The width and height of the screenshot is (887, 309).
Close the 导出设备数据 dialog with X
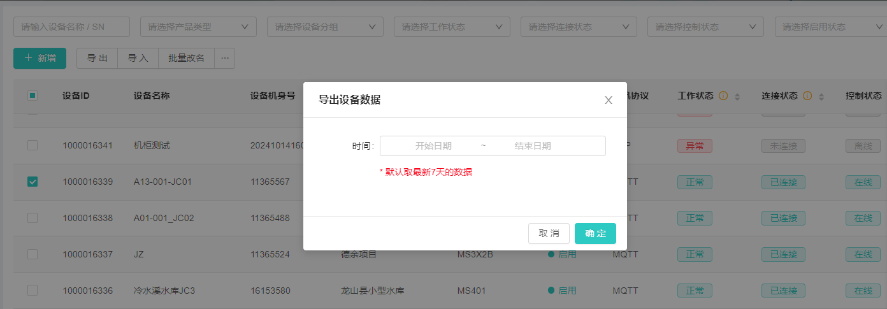(609, 100)
